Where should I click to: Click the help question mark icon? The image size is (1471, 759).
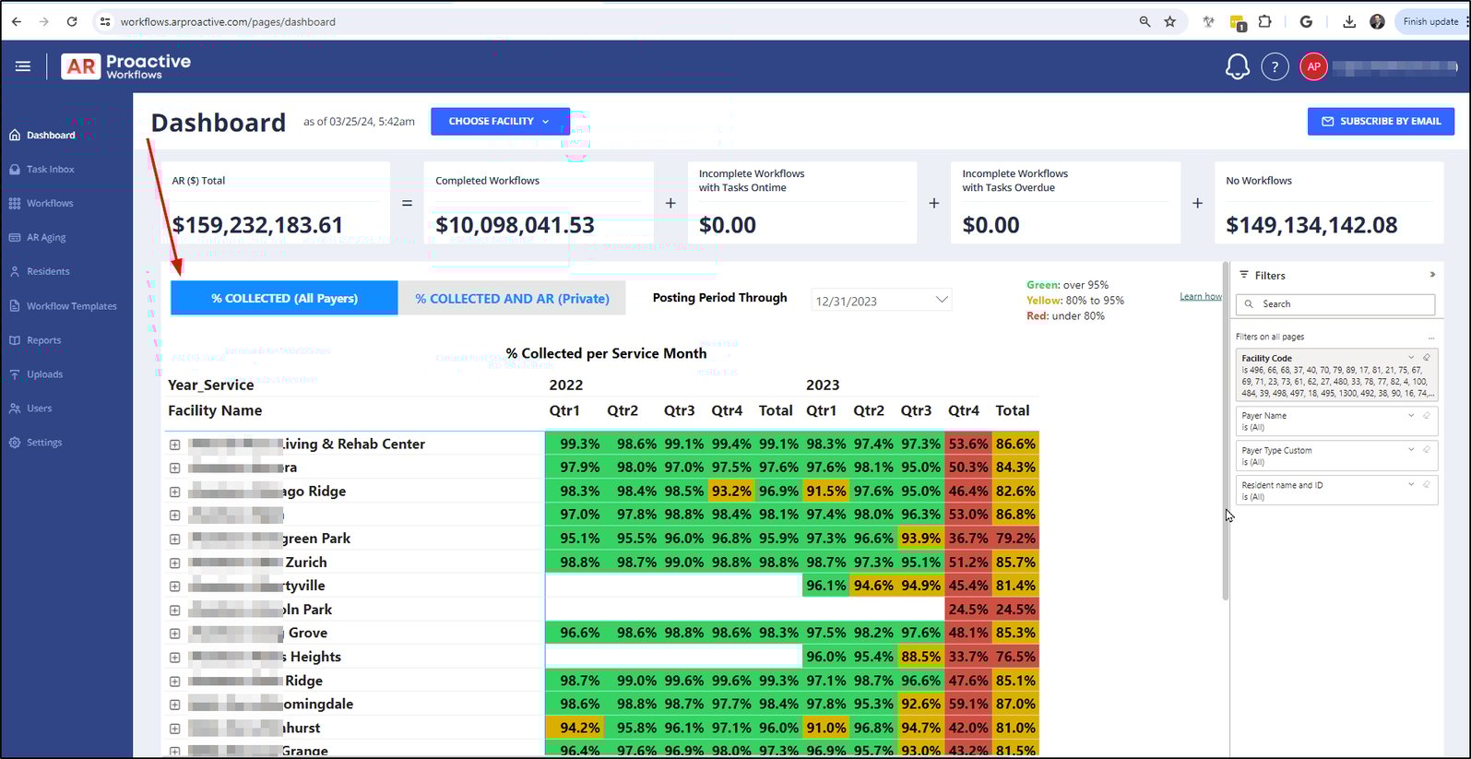1275,66
